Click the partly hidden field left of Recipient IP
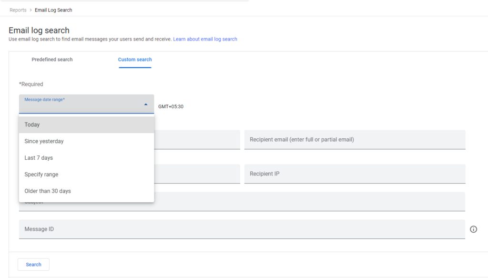Screen dimensions: 488x278 (x=197, y=174)
